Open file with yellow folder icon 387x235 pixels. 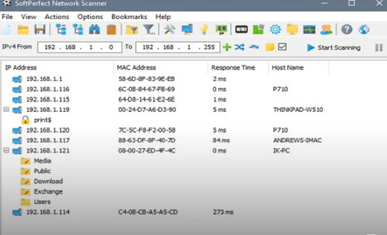click(23, 30)
